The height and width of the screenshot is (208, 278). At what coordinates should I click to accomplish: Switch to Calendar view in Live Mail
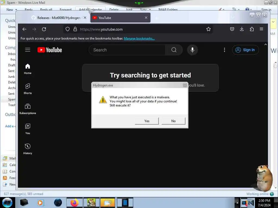[x=9, y=165]
